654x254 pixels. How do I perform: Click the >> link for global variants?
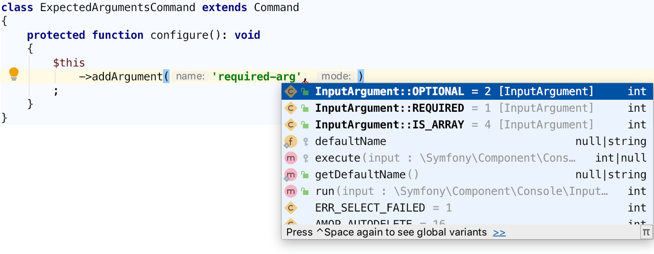(x=499, y=232)
